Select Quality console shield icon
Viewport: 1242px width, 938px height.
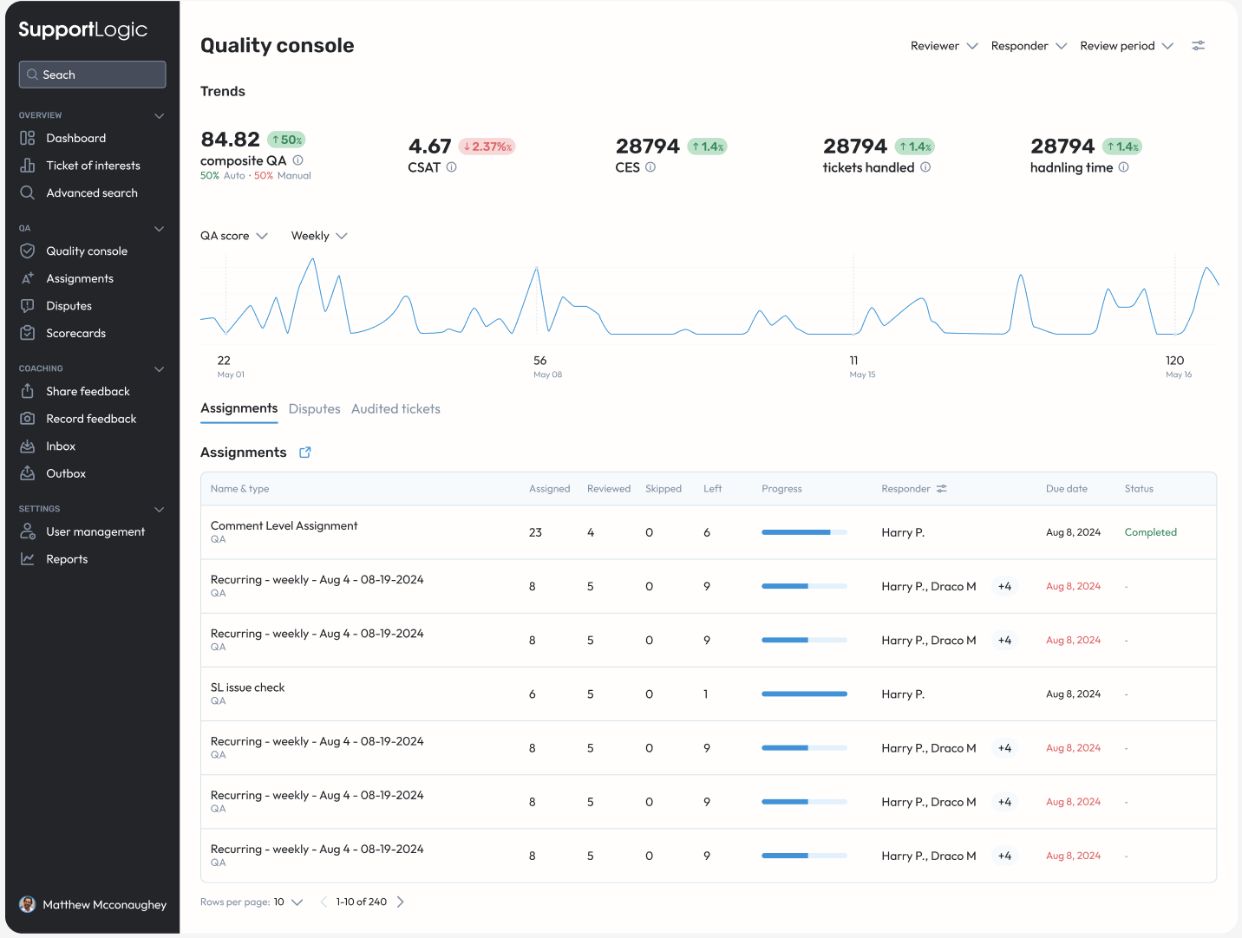pyautogui.click(x=28, y=251)
